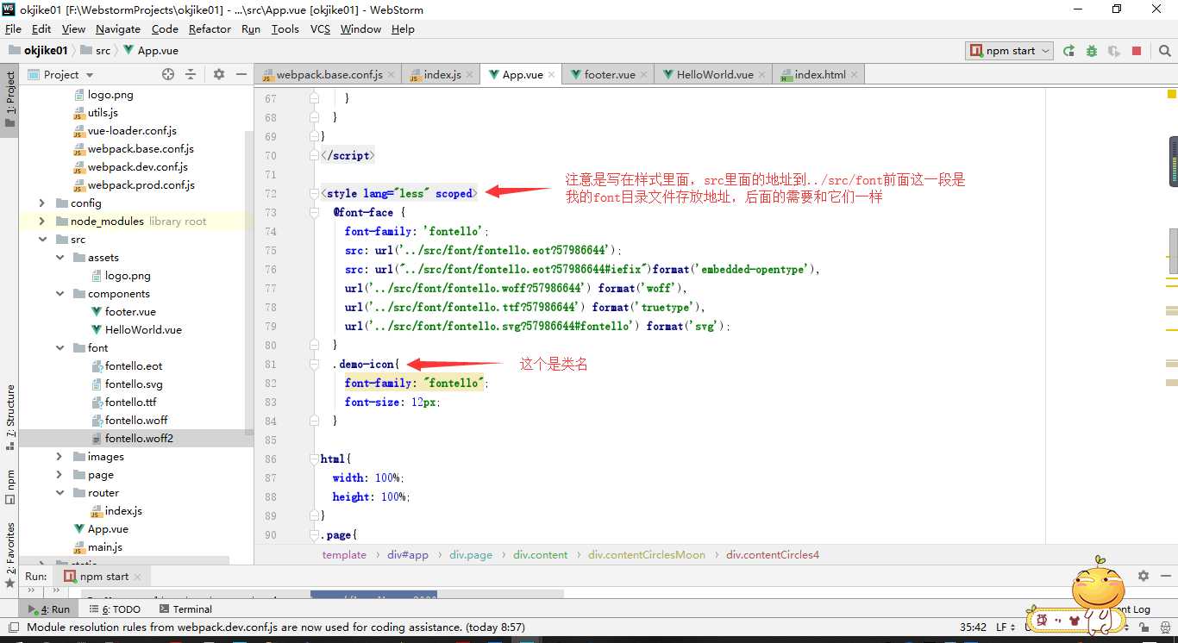
Task: Expand the images folder
Action: pos(60,457)
